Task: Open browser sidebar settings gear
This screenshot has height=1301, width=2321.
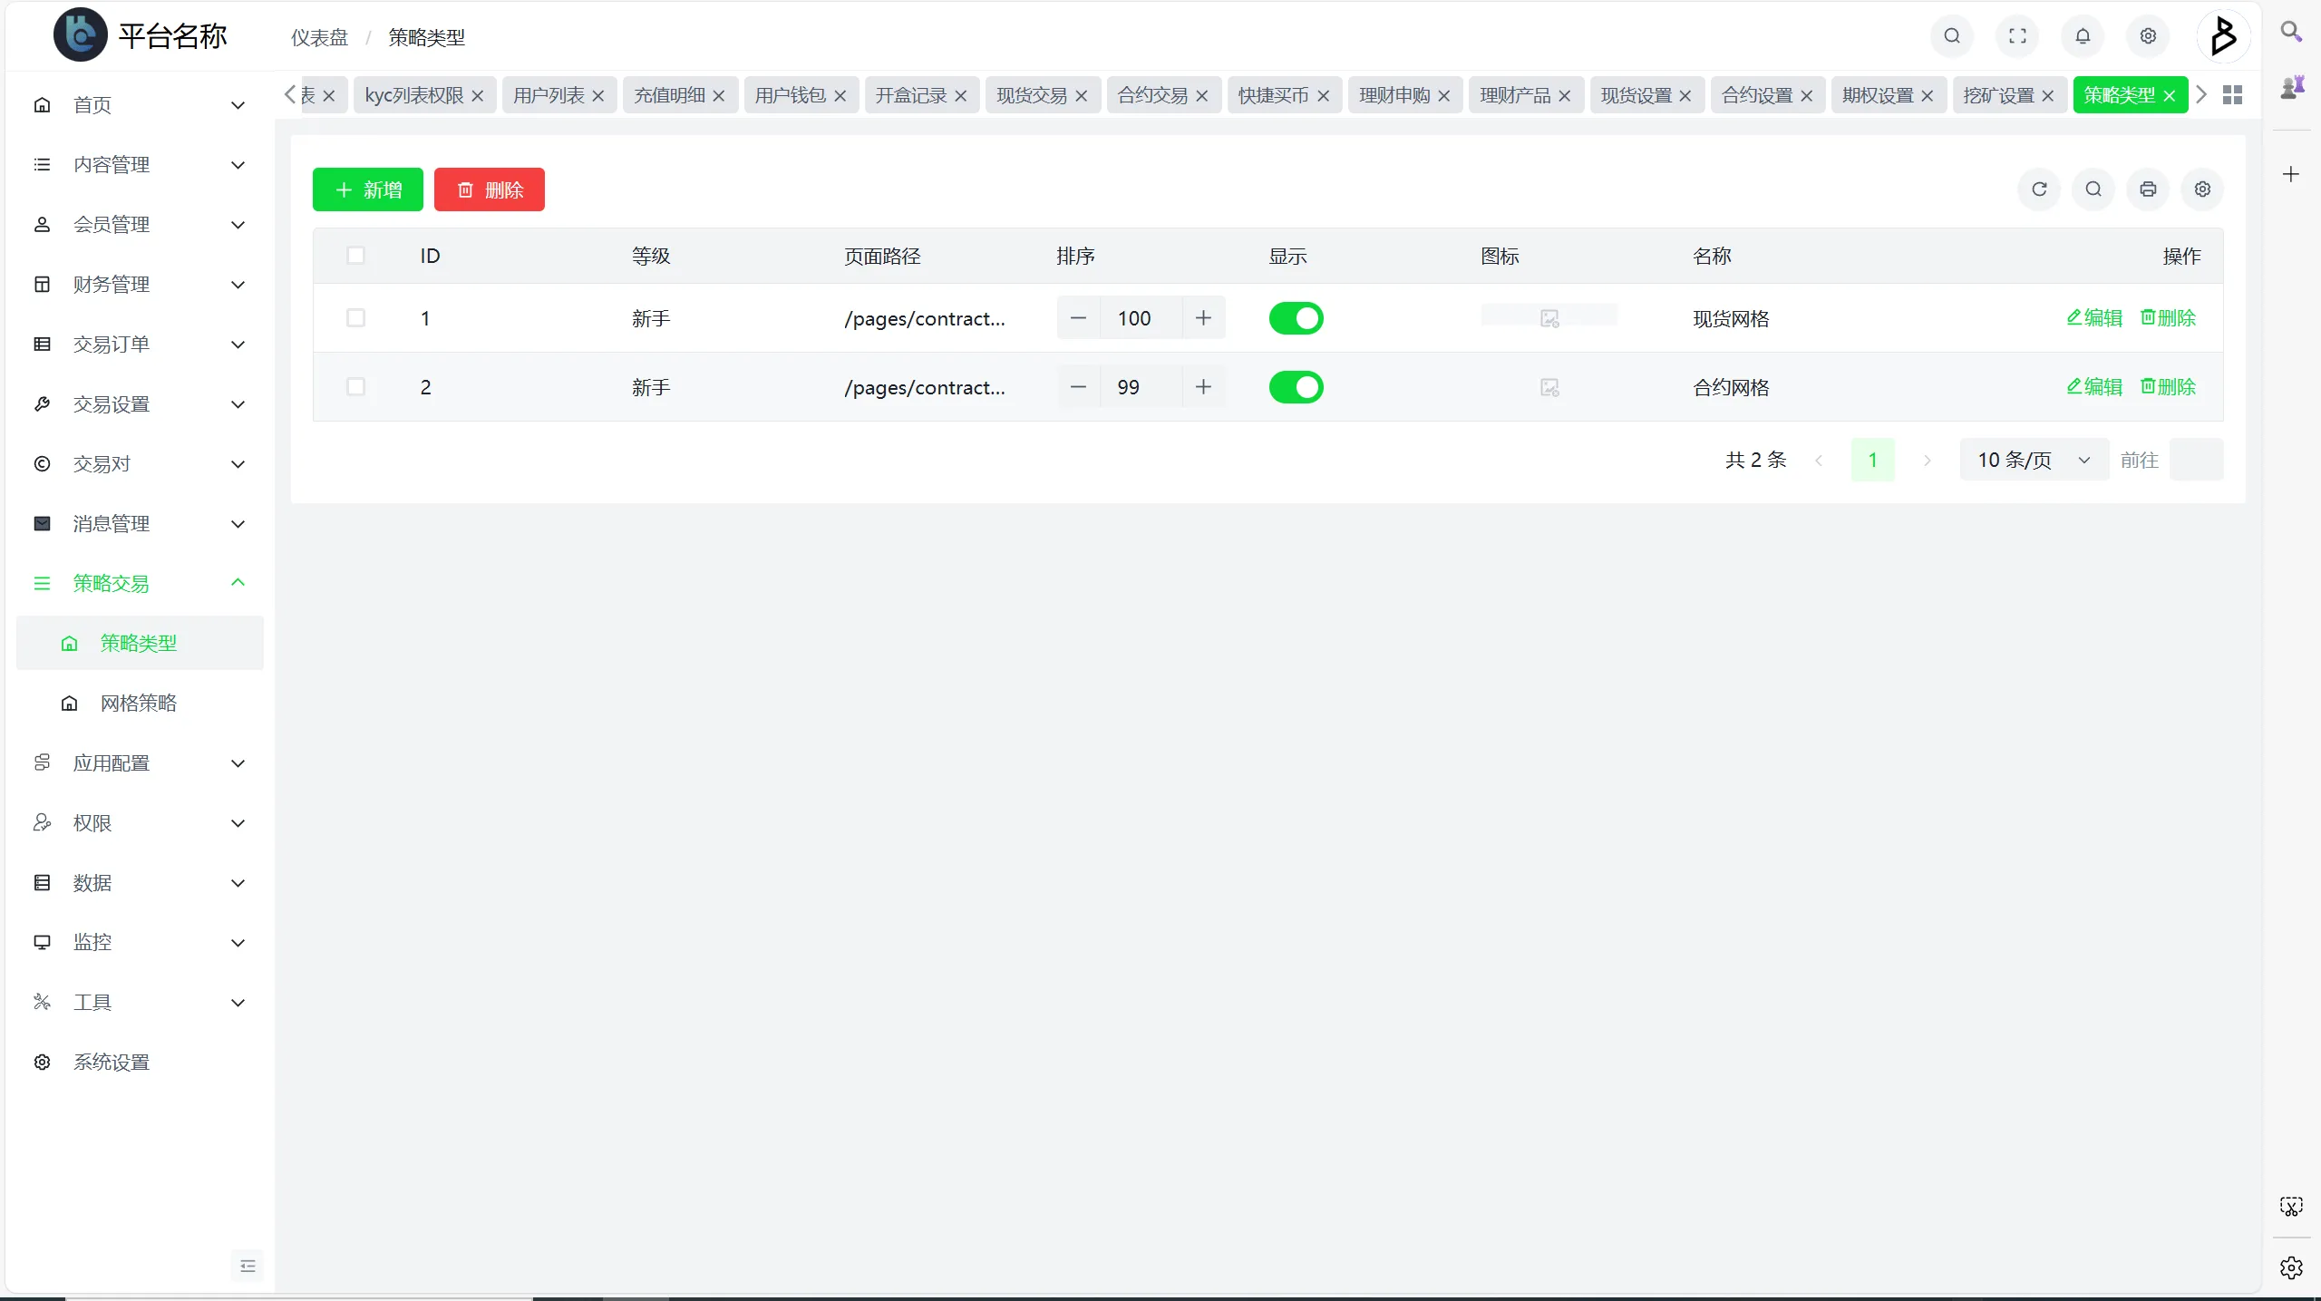Action: click(2291, 1267)
